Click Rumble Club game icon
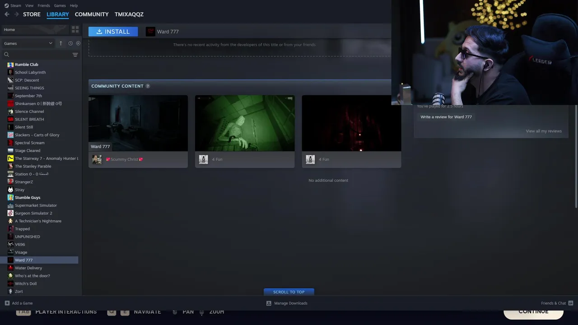The width and height of the screenshot is (578, 325). tap(10, 65)
